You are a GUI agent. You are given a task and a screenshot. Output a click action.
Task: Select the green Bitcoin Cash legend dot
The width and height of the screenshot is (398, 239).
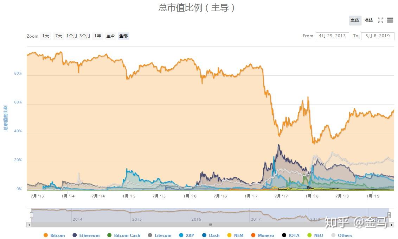pos(110,235)
